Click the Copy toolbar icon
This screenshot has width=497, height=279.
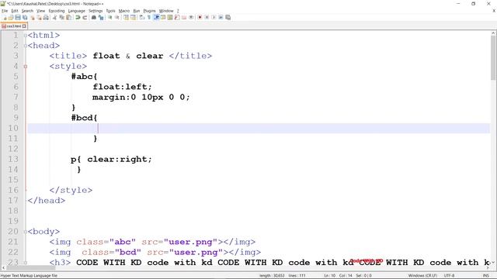point(62,17)
